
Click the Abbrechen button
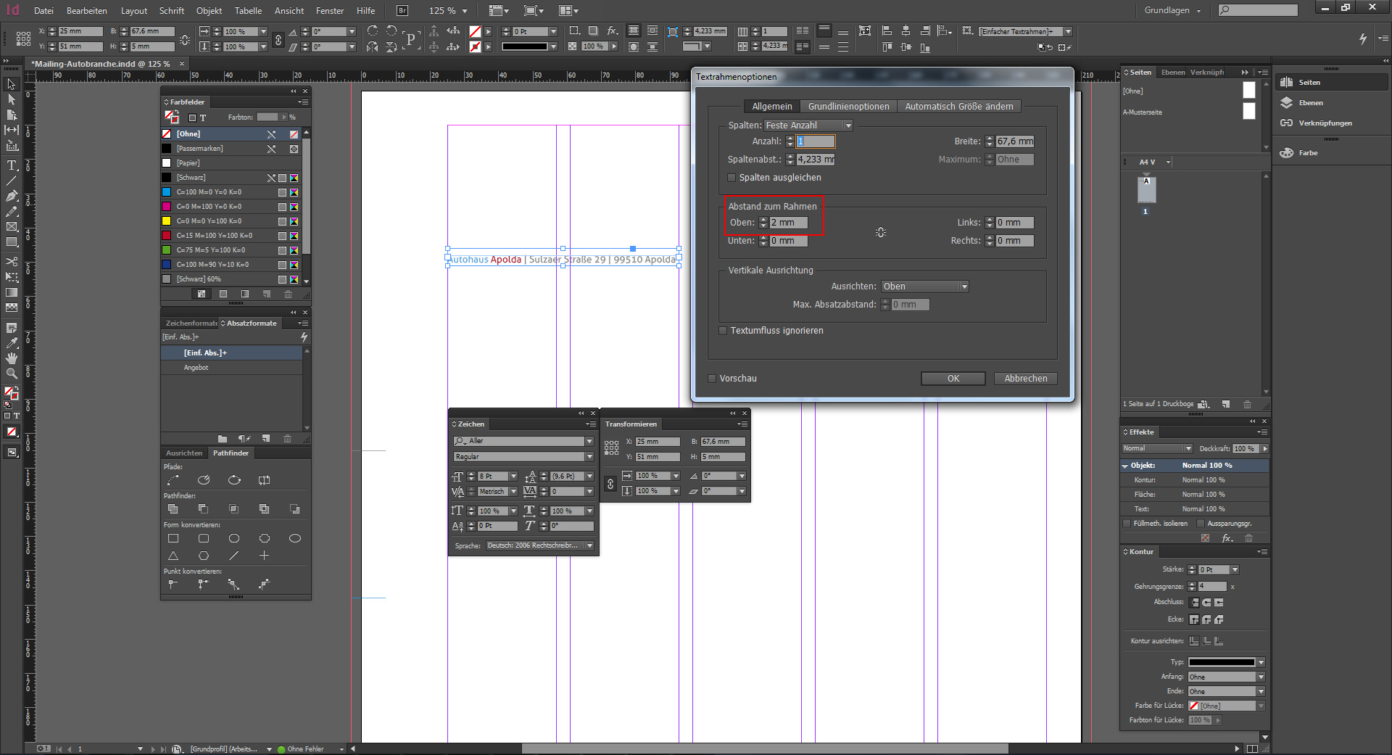tap(1025, 379)
